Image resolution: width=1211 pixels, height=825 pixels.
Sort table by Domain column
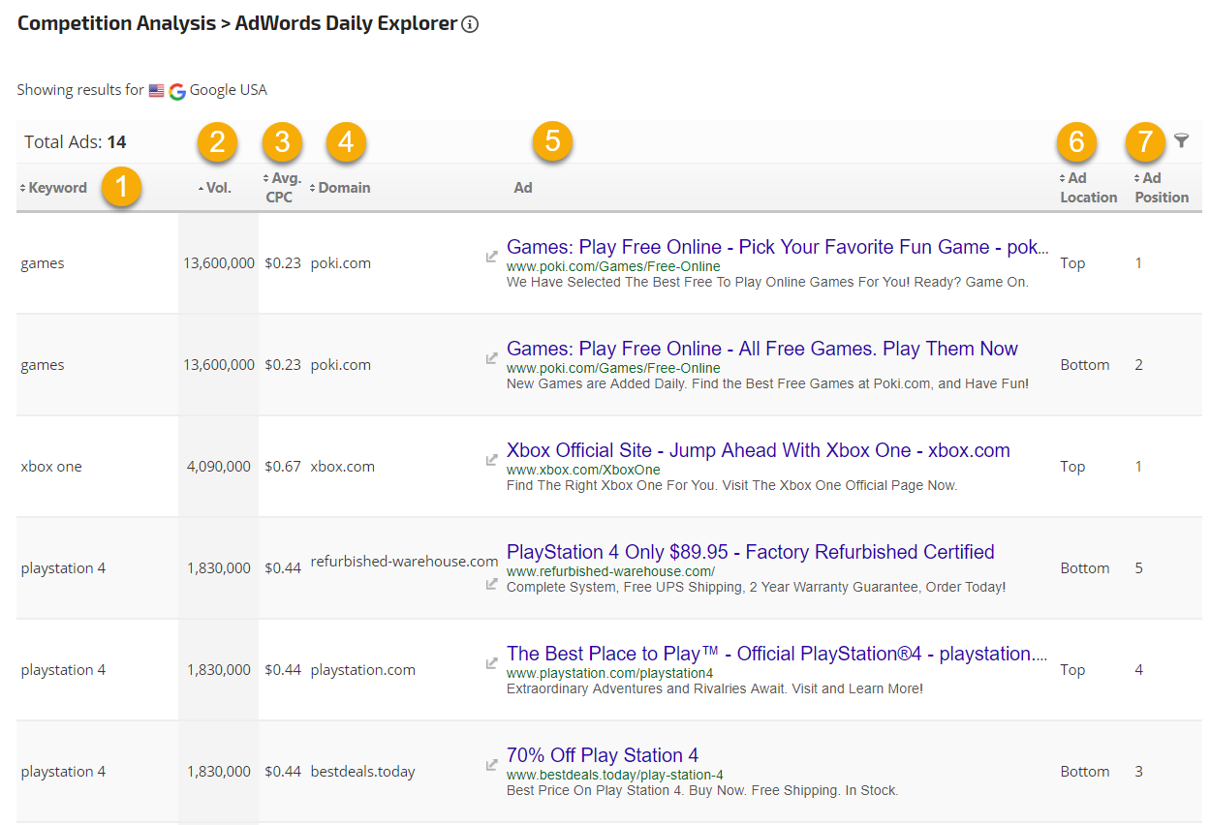point(343,188)
